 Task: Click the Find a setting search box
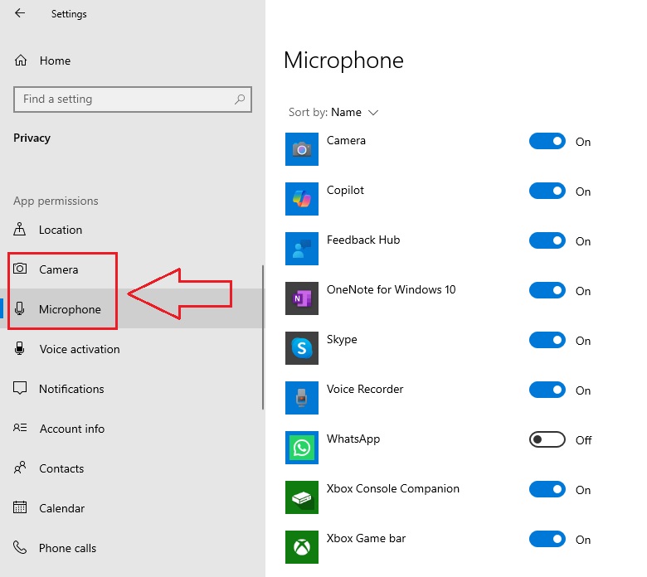[x=124, y=99]
